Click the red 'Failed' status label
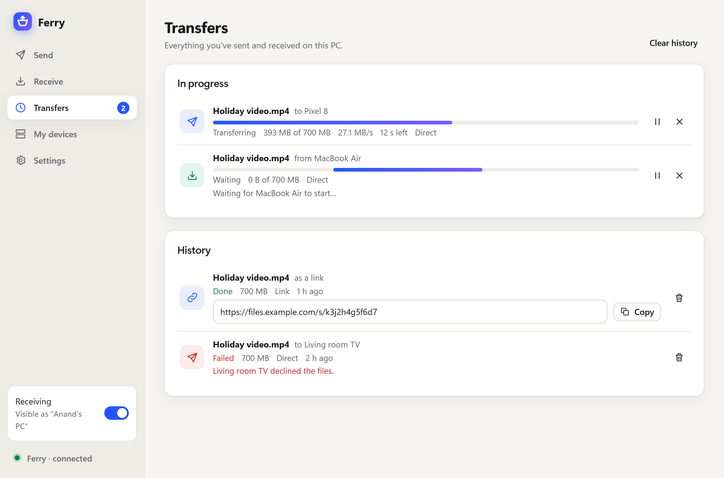The image size is (724, 478). click(x=223, y=358)
